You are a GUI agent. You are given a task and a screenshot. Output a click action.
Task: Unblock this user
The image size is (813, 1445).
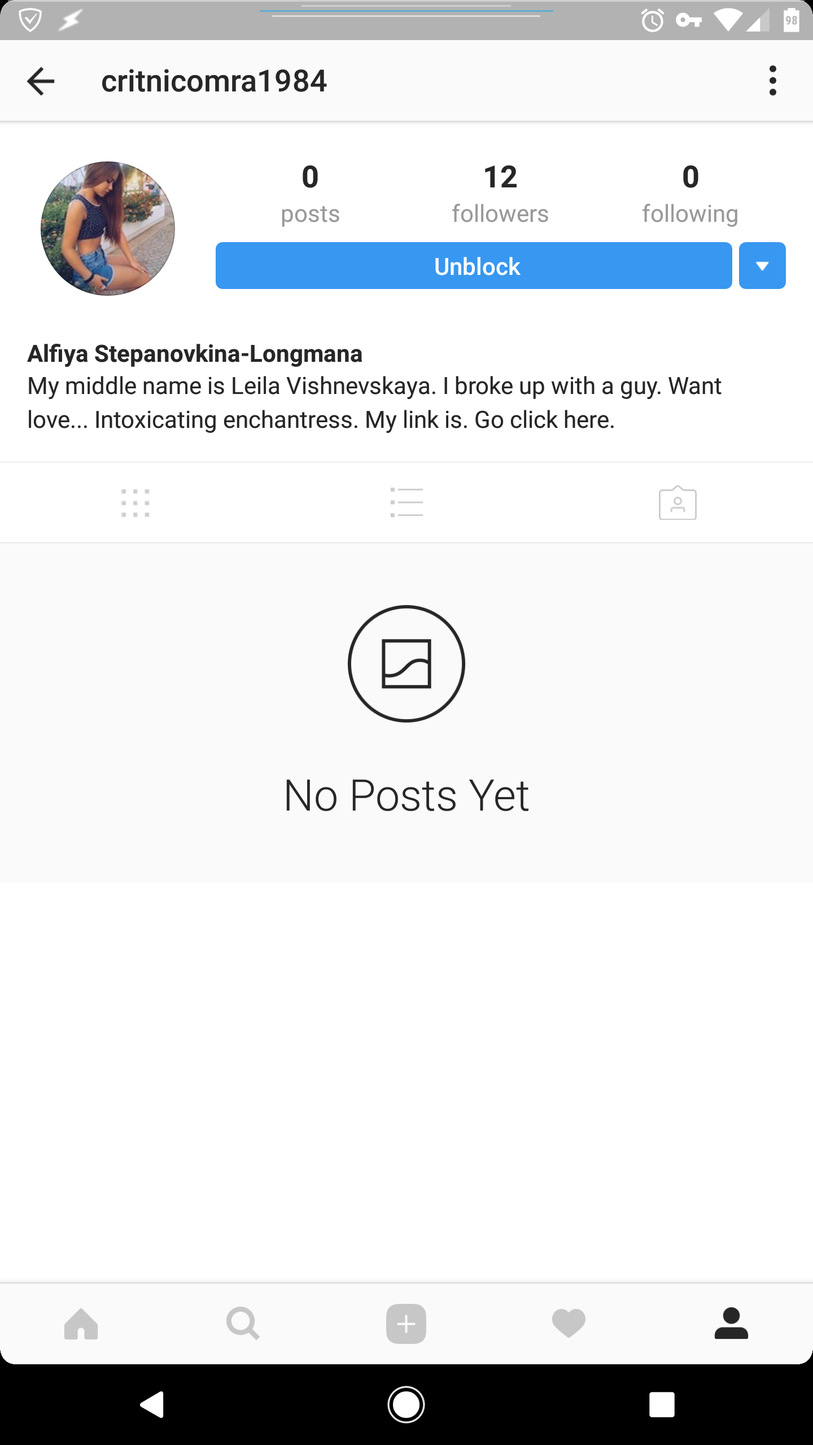pyautogui.click(x=474, y=266)
